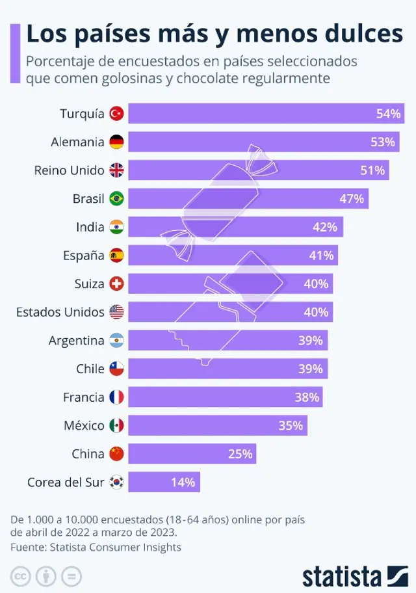Click the attribution person icon
This screenshot has width=416, height=593.
pos(45,576)
